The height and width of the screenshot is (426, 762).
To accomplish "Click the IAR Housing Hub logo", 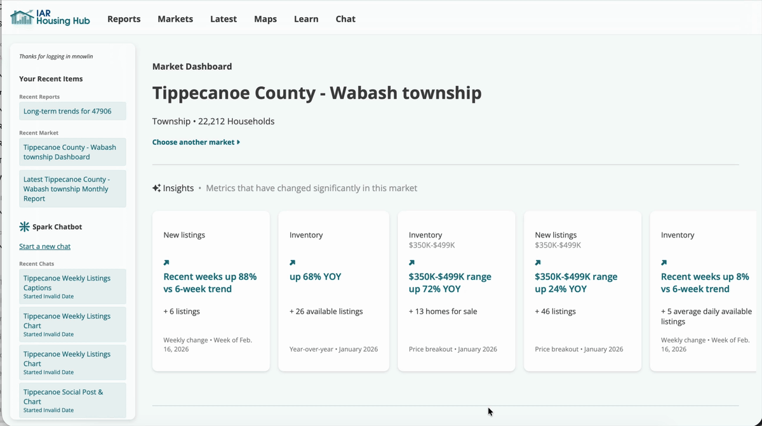I will point(50,18).
